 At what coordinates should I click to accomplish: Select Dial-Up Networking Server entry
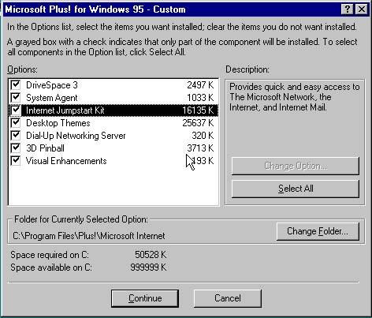(120, 136)
